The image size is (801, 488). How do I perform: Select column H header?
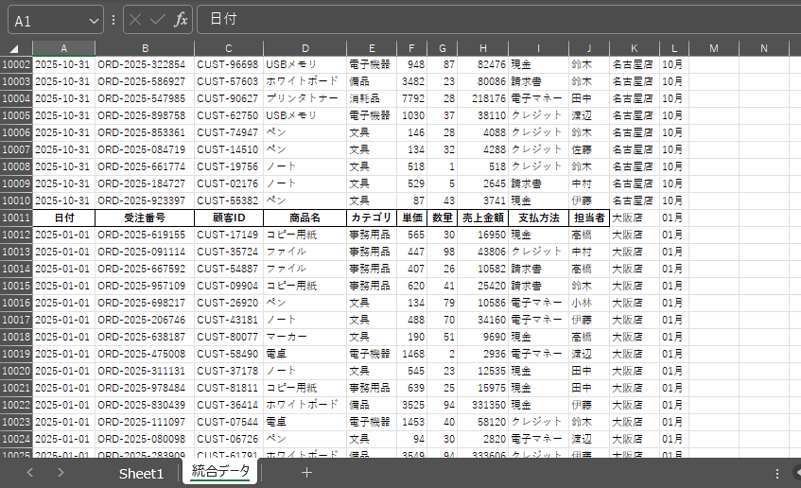coord(483,47)
